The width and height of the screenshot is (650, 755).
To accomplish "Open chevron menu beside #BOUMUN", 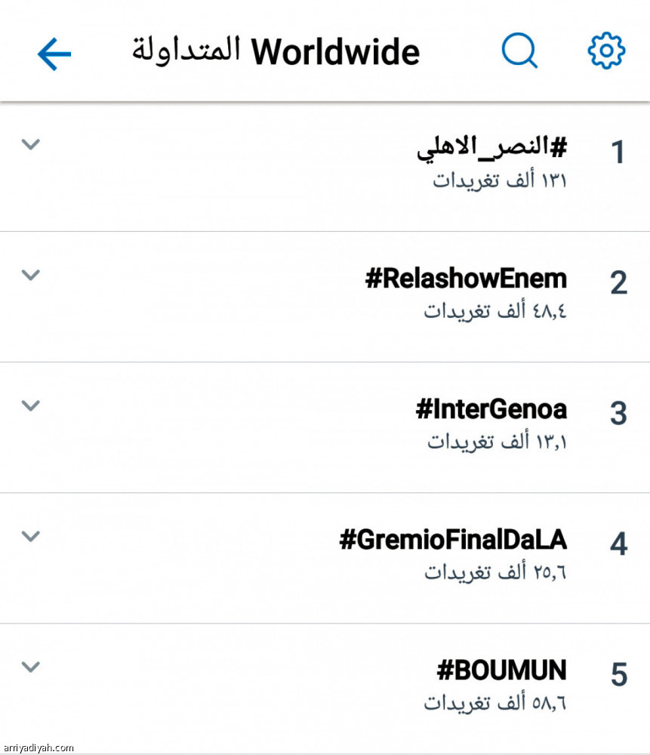I will pos(30,667).
